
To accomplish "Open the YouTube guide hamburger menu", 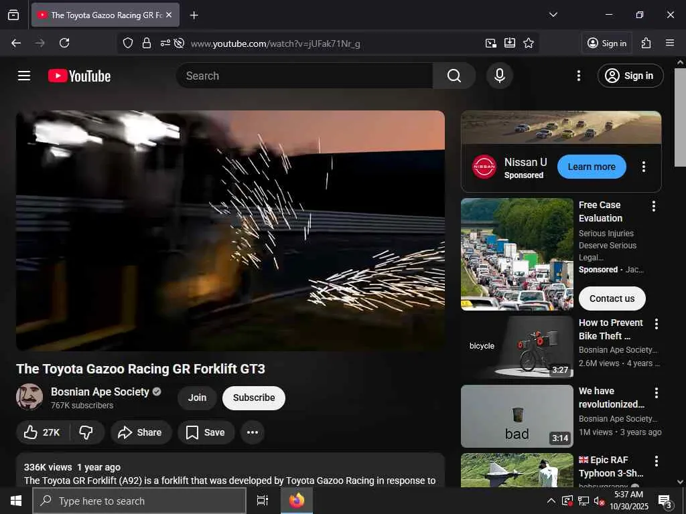I will tap(23, 76).
